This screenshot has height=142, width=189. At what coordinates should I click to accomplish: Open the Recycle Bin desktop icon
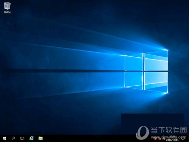7,8
